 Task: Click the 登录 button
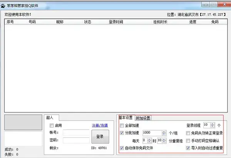[100, 136]
